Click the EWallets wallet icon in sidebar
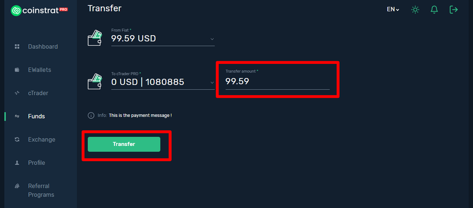 (x=17, y=70)
